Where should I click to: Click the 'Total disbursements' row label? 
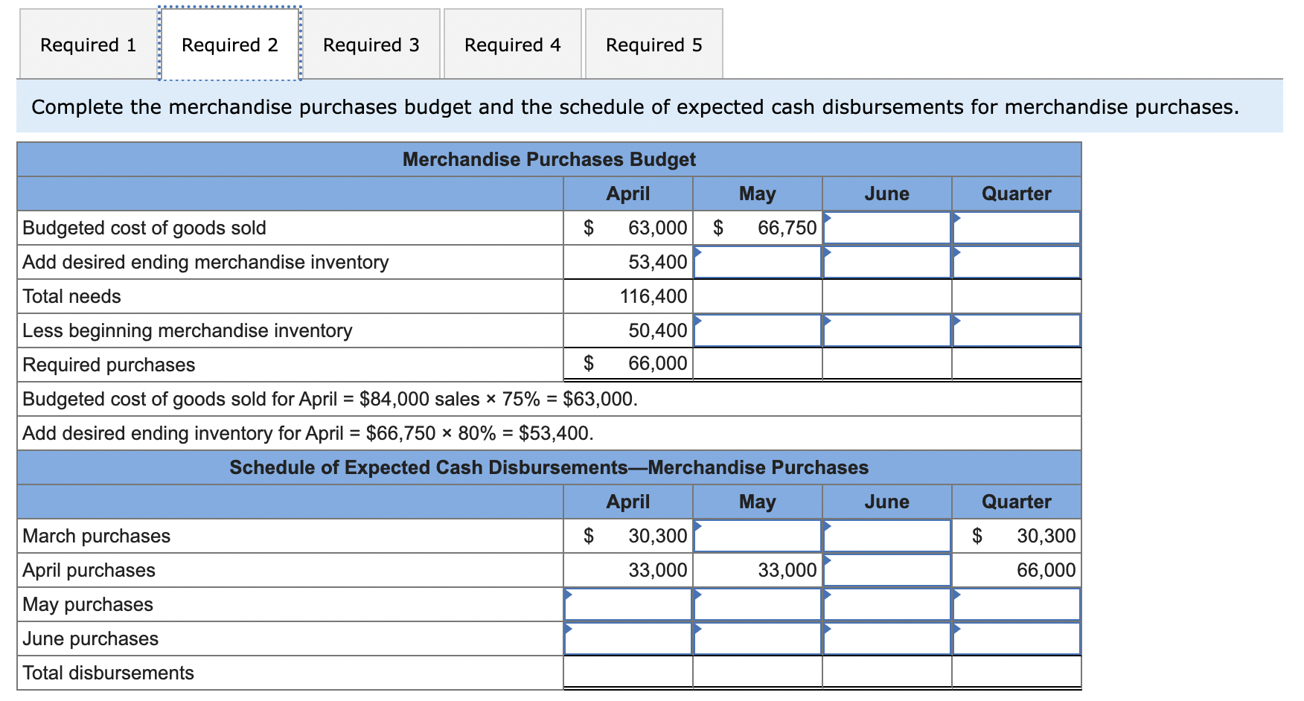coord(109,673)
